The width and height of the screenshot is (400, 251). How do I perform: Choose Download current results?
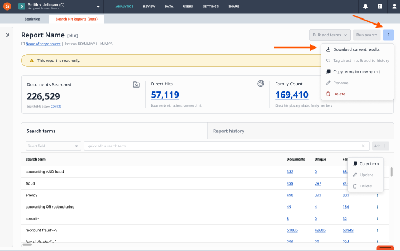(x=357, y=50)
